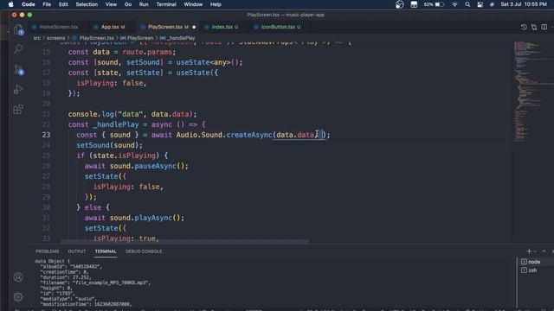The image size is (554, 311).
Task: Open the Explorer view in activity bar
Action: click(x=18, y=29)
